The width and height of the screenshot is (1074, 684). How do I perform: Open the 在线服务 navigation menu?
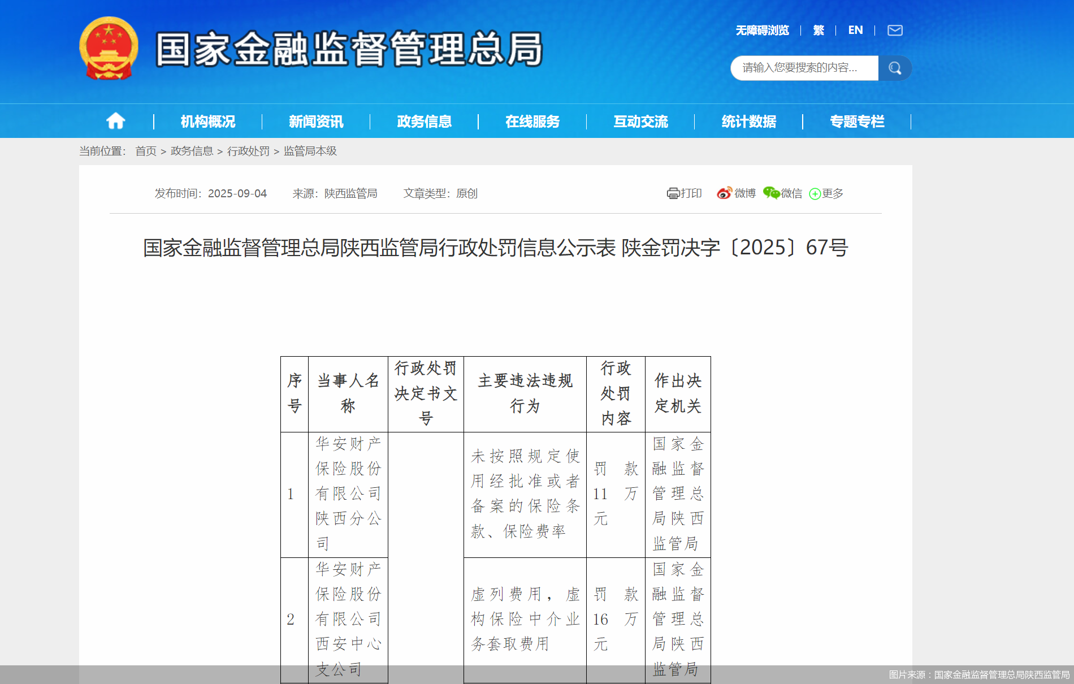532,121
